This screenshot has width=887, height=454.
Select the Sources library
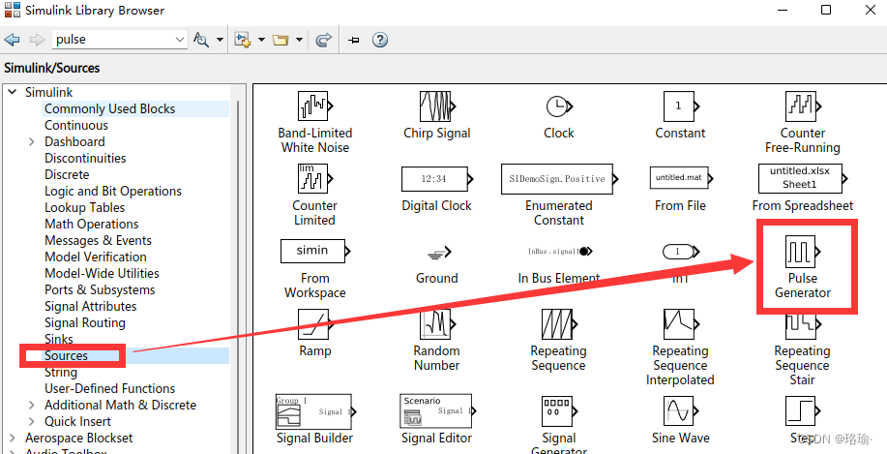(x=66, y=355)
